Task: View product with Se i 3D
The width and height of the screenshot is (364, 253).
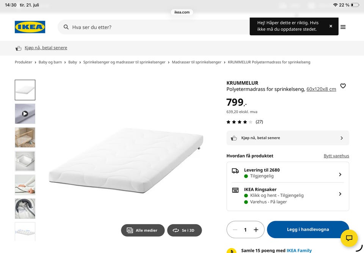Action: [184, 230]
